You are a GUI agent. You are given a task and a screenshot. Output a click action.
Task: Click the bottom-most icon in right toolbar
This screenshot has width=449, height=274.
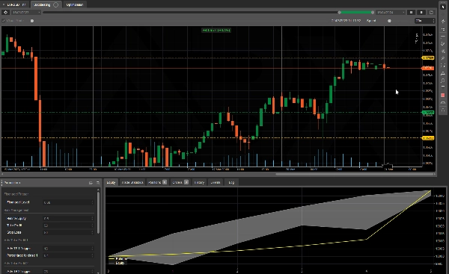(443, 110)
